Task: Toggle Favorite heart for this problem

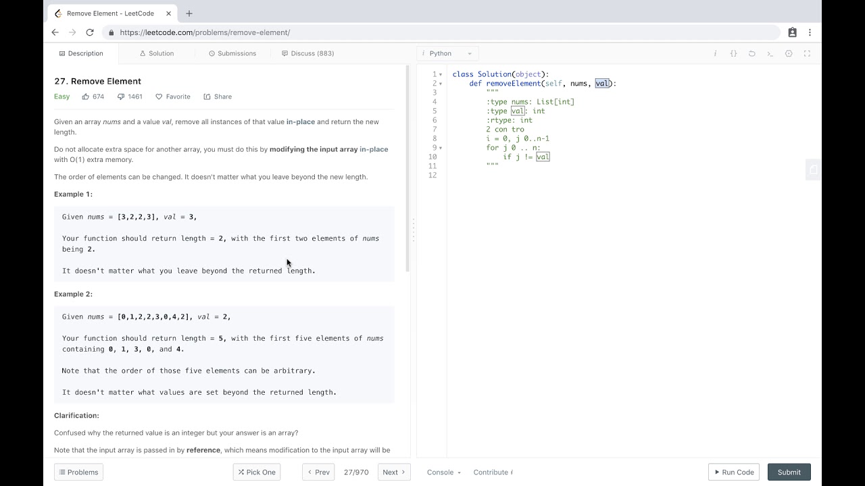Action: tap(173, 97)
